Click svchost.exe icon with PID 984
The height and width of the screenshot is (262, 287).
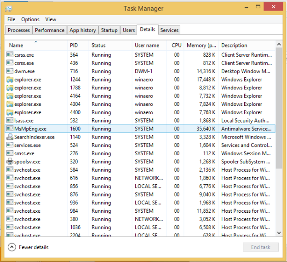tap(10, 210)
